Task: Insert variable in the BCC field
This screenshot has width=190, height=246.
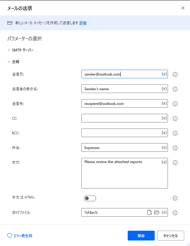Action: click(164, 133)
